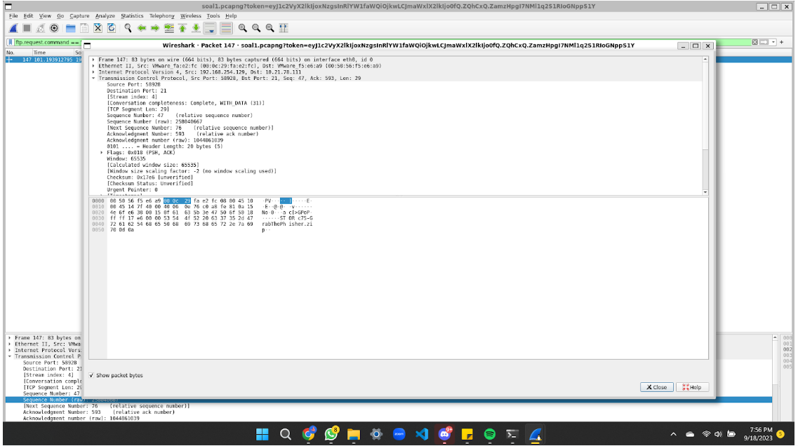
Task: Click the Restart current capture icon
Action: (x=41, y=29)
